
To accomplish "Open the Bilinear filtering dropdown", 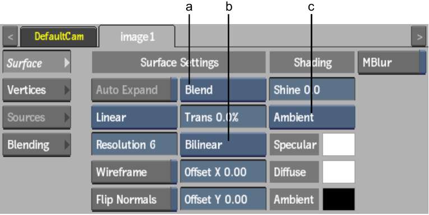I will pos(223,144).
